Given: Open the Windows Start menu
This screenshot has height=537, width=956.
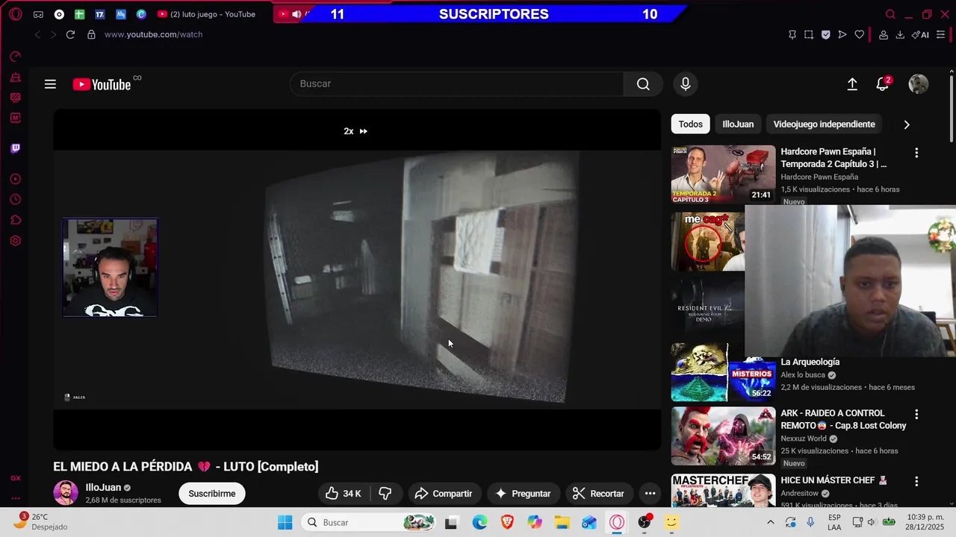Looking at the screenshot, I should 285,522.
